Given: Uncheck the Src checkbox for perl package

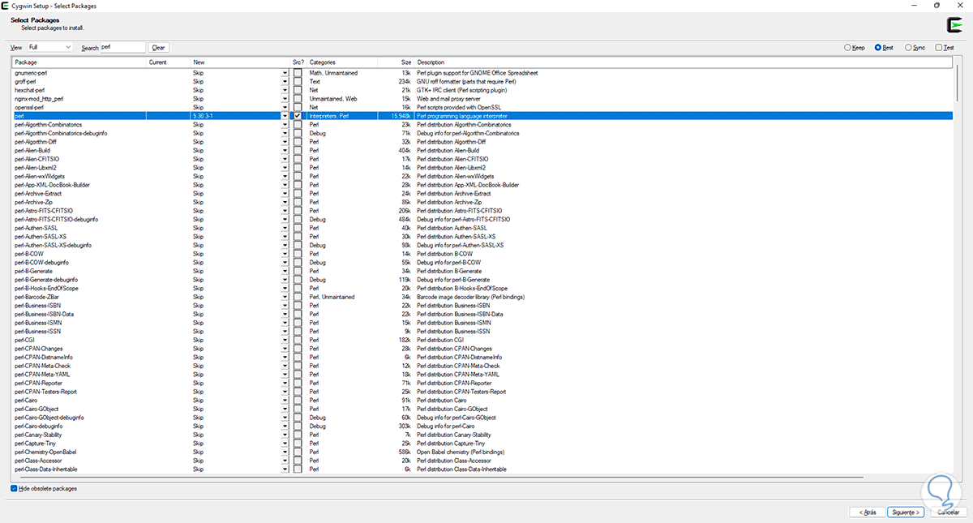Looking at the screenshot, I should (x=298, y=116).
